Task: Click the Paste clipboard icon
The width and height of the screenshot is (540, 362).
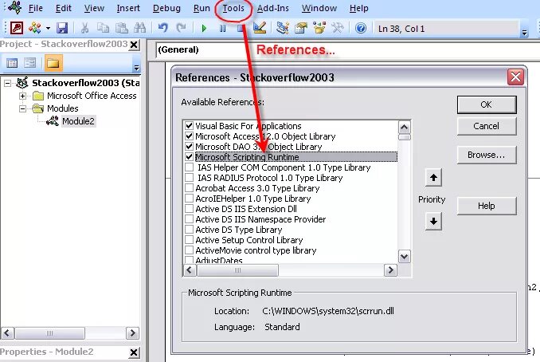Action: [x=122, y=28]
